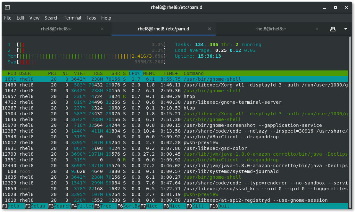The height and width of the screenshot is (212, 355).
Task: Toggle F5 Tree view in htop
Action: (x=106, y=206)
